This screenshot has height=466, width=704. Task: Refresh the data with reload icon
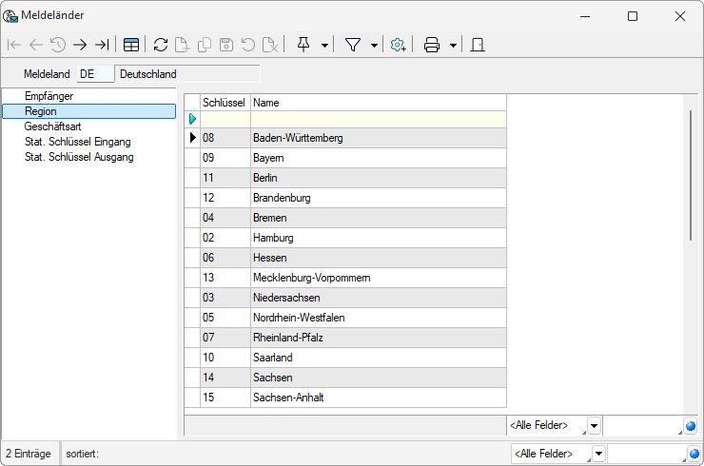[x=161, y=45]
